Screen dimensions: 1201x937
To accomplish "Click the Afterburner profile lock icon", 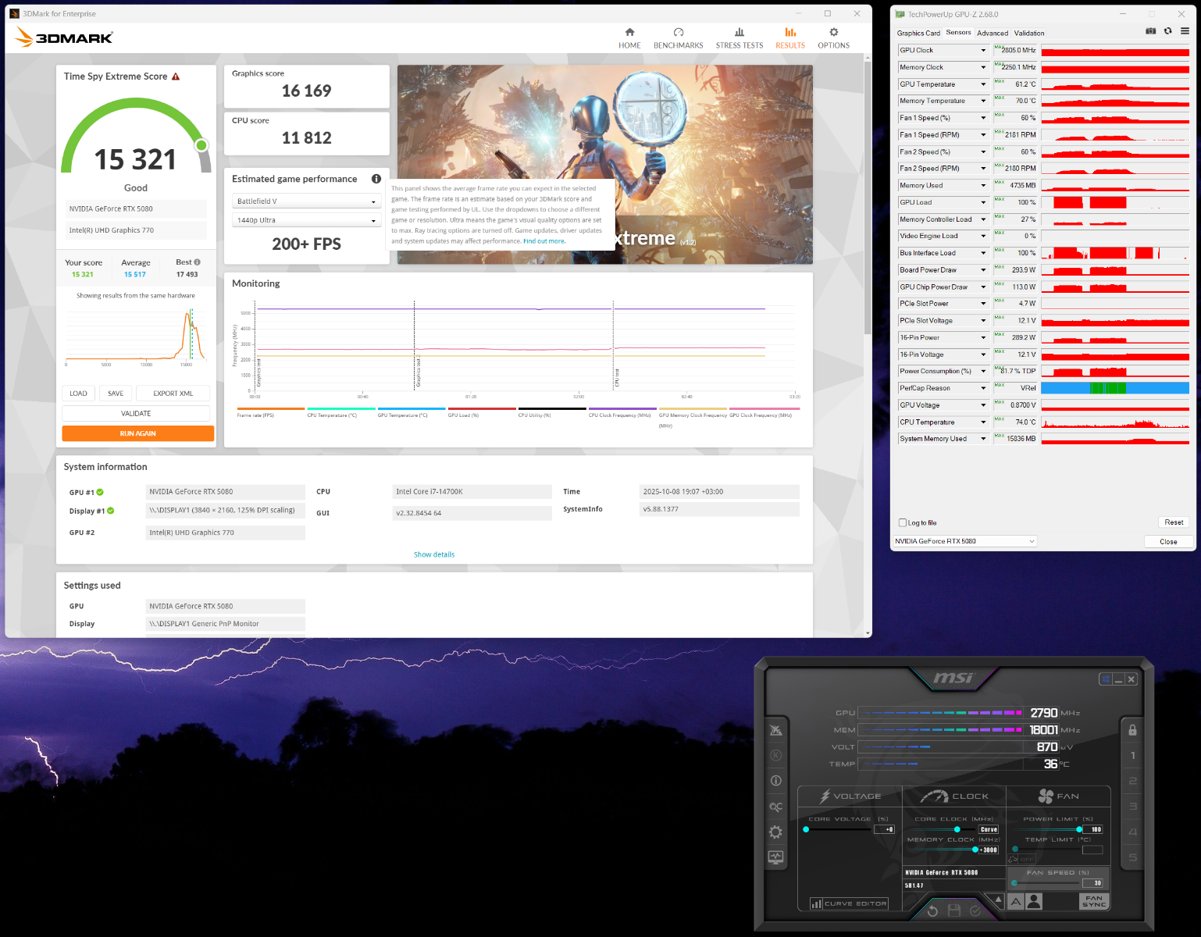I will [1132, 729].
